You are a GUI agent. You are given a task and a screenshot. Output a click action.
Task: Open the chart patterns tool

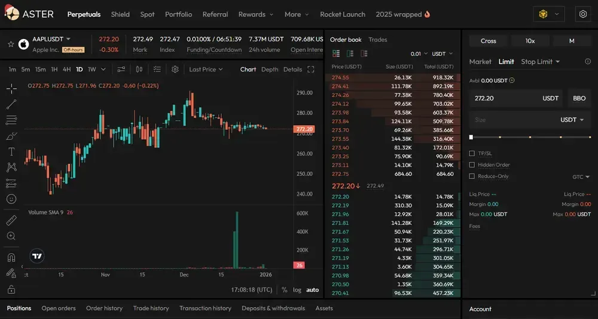pos(11,167)
